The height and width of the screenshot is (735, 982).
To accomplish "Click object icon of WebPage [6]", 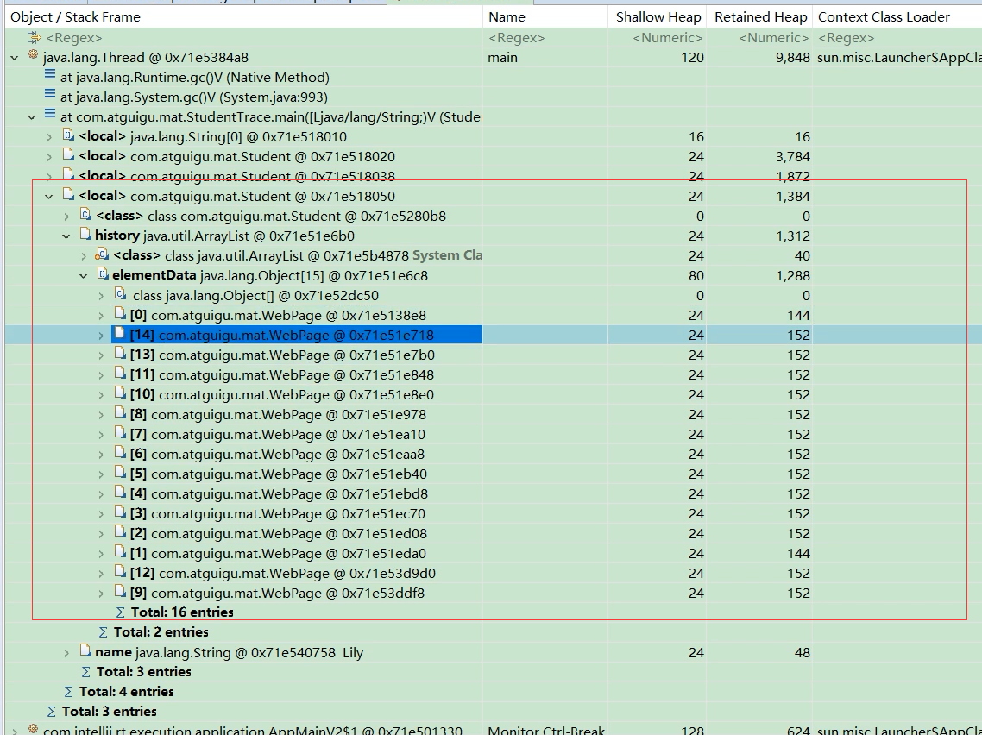I will pos(120,453).
